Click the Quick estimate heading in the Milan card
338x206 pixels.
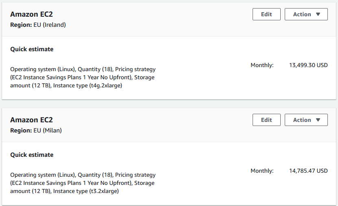32,155
